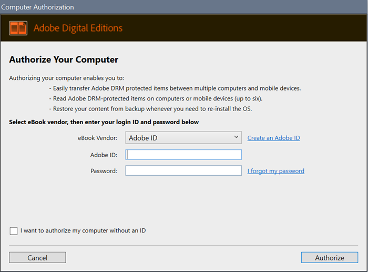Open the Create an Adobe ID link
Image resolution: width=368 pixels, height=272 pixels.
point(274,138)
